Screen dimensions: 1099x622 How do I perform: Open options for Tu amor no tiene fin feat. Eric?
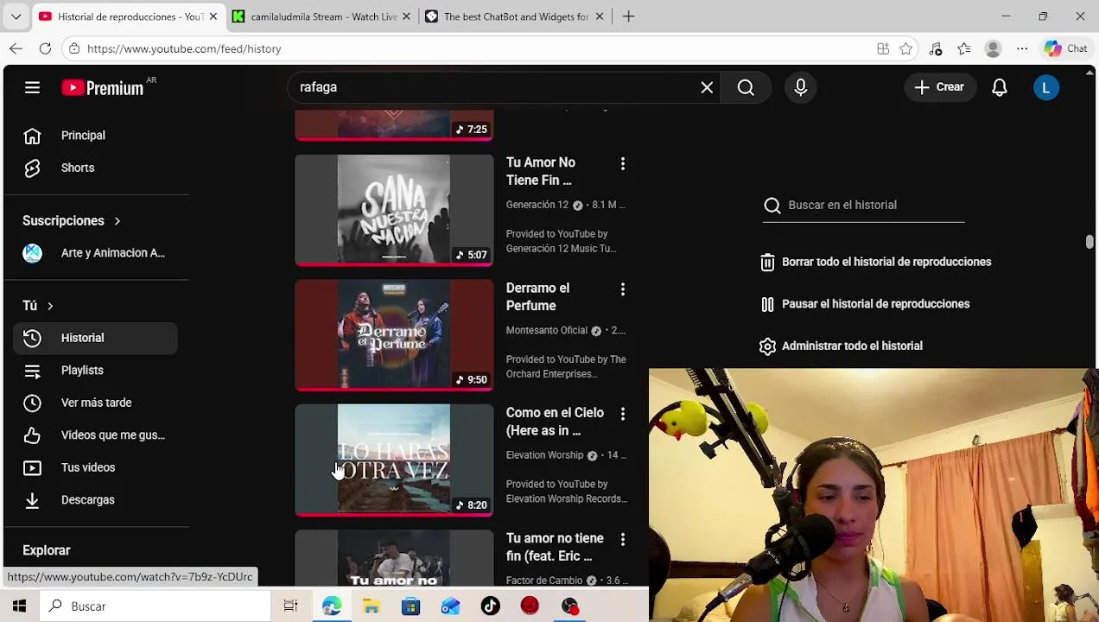[x=622, y=539]
